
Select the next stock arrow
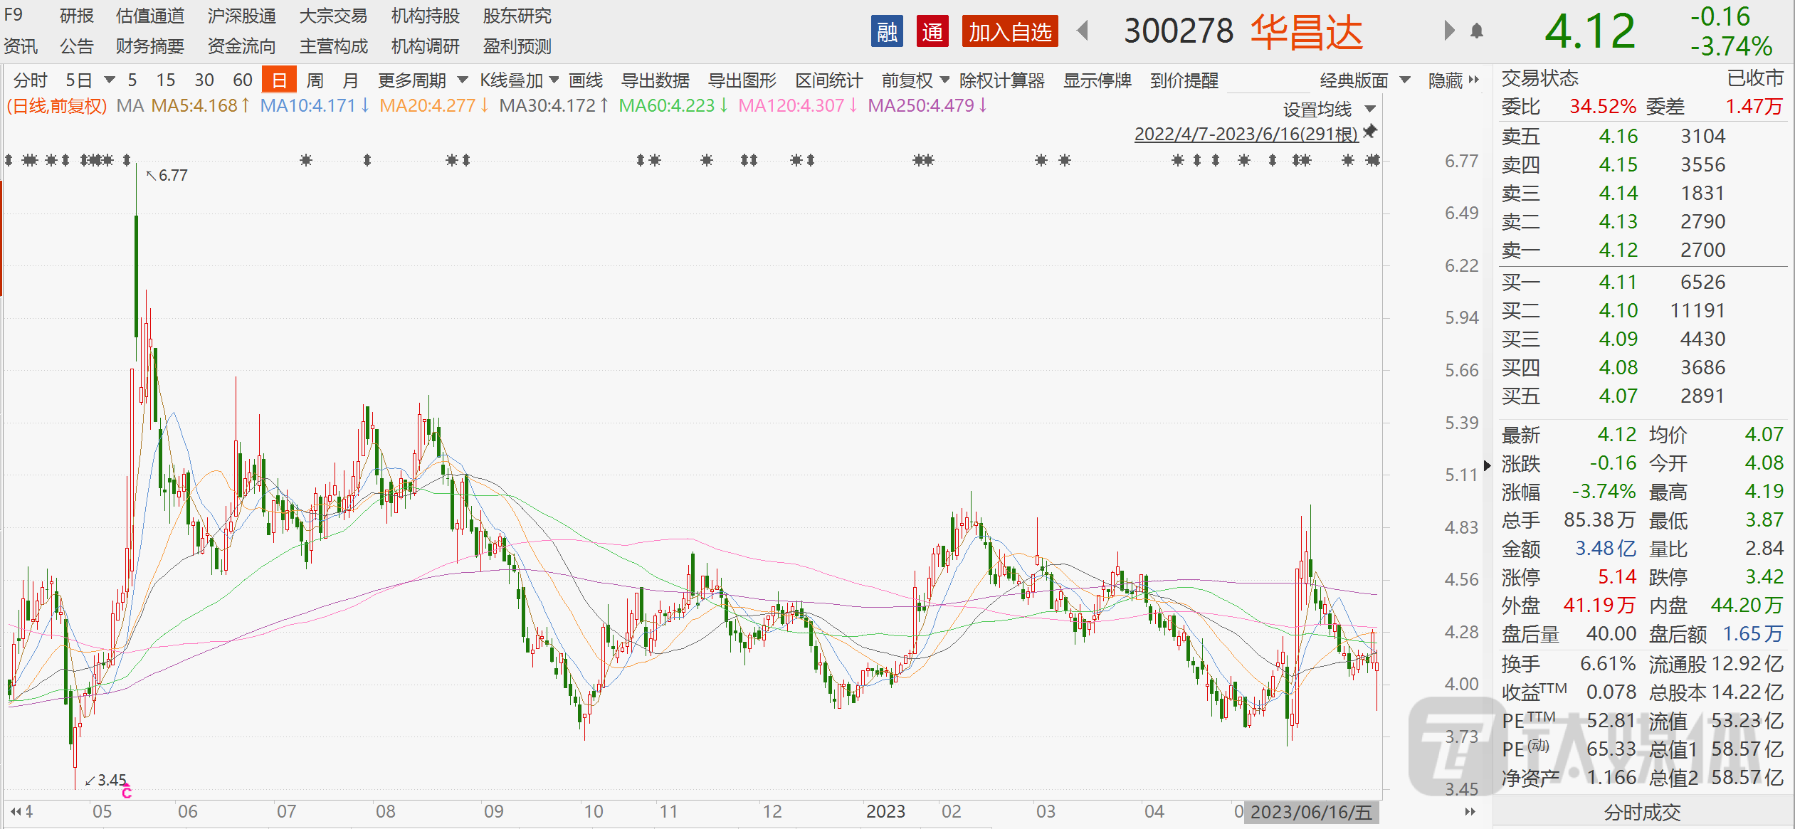pyautogui.click(x=1450, y=31)
